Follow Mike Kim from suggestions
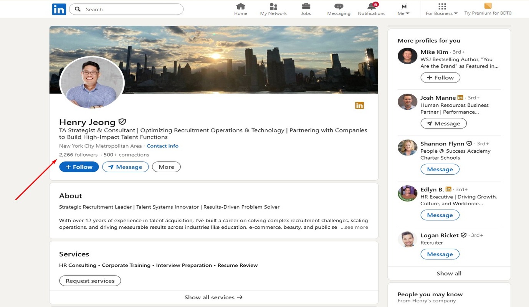529x307 pixels. tap(440, 78)
